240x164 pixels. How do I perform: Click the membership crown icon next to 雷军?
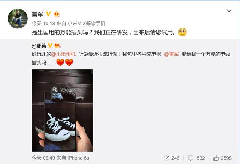(57, 14)
